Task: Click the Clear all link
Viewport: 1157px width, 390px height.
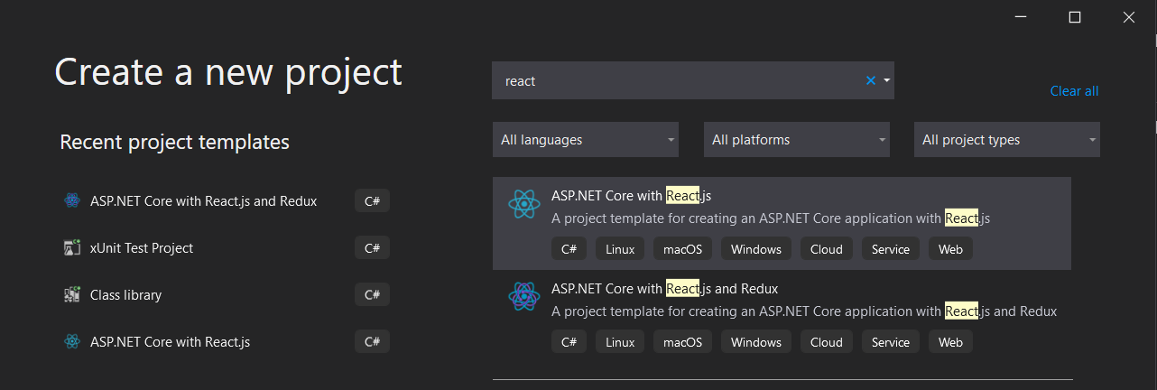Action: pyautogui.click(x=1074, y=91)
